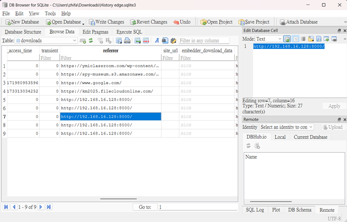Click the clear filters funnel icon
This screenshot has height=222, width=347.
(100, 40)
